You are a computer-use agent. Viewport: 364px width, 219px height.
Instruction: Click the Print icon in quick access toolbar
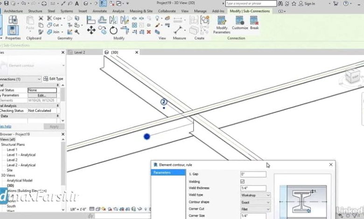click(x=44, y=3)
